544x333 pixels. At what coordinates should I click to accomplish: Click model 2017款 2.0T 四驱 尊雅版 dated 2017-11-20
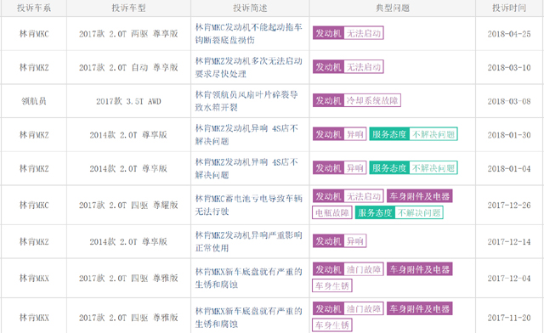[128, 318]
